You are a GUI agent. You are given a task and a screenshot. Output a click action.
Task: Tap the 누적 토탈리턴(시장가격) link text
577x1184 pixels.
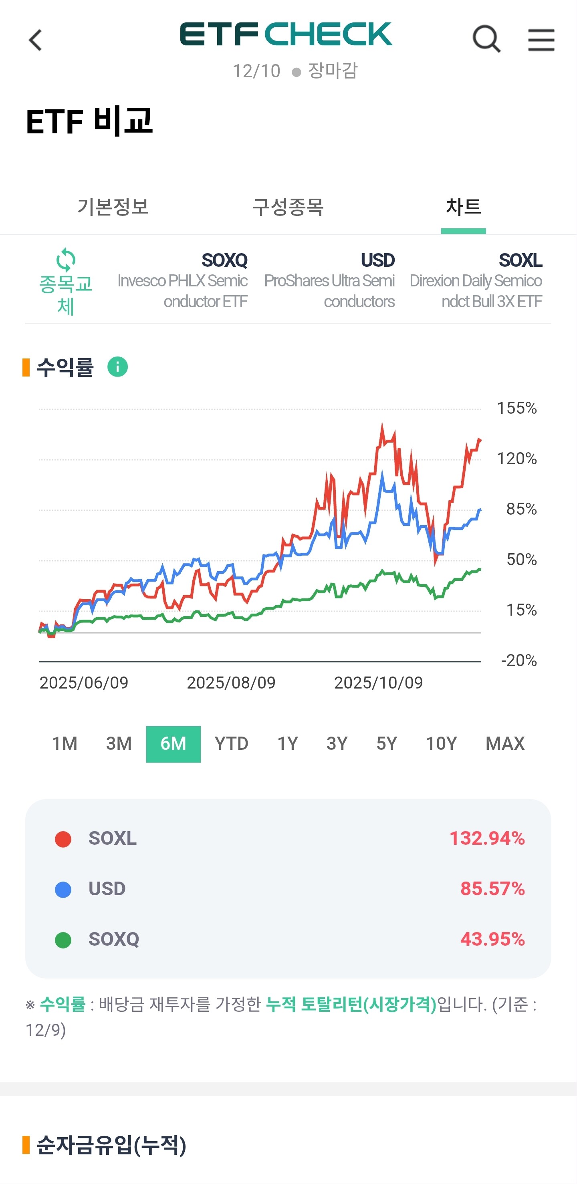(x=351, y=1004)
